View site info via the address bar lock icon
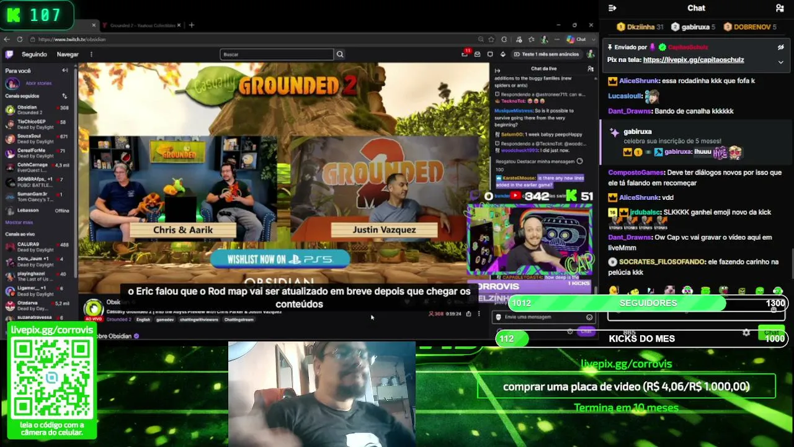The image size is (794, 447). (32, 39)
